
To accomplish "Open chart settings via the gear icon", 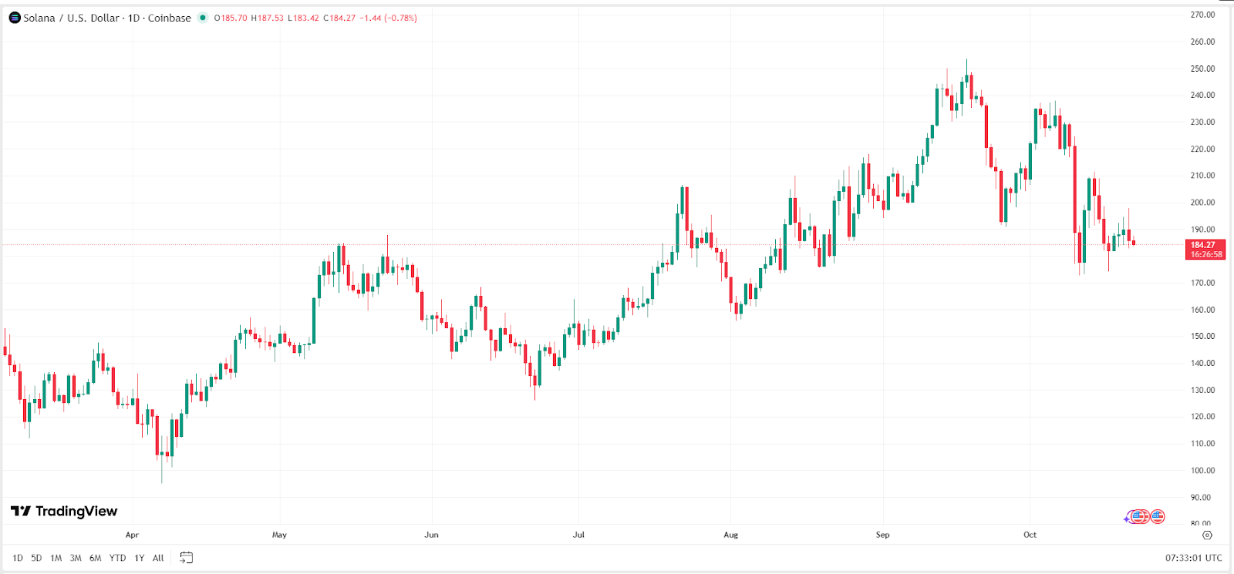I will (x=1208, y=535).
